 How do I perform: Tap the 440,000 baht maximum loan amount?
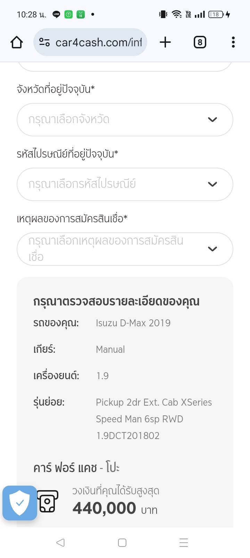pyautogui.click(x=104, y=508)
